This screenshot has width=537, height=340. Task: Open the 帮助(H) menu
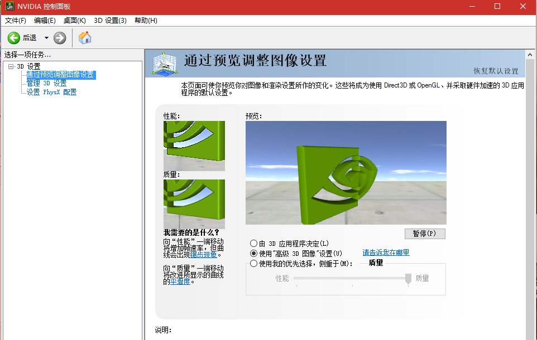coord(146,21)
